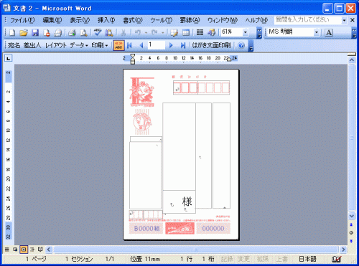Screen dimensions: 359x266
Task: Run the spelling and grammar check
Action: point(98,32)
